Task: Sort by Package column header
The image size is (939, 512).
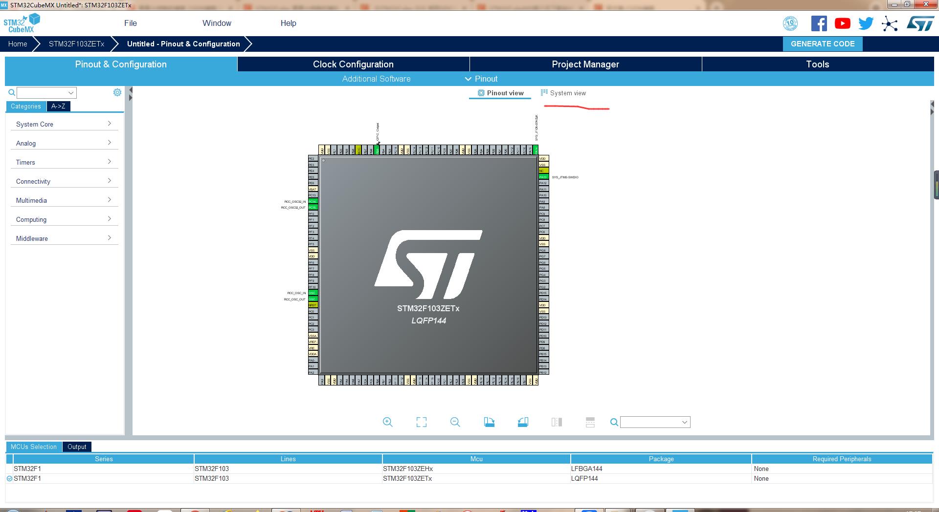Action: (661, 459)
